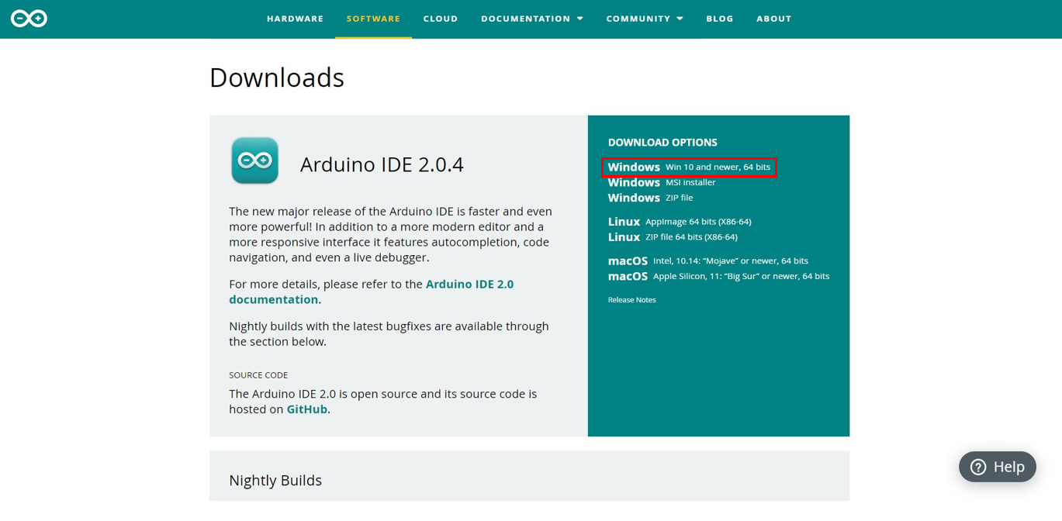Image resolution: width=1062 pixels, height=521 pixels.
Task: Click the Arduino IDE 2.0.4 title
Action: [382, 164]
